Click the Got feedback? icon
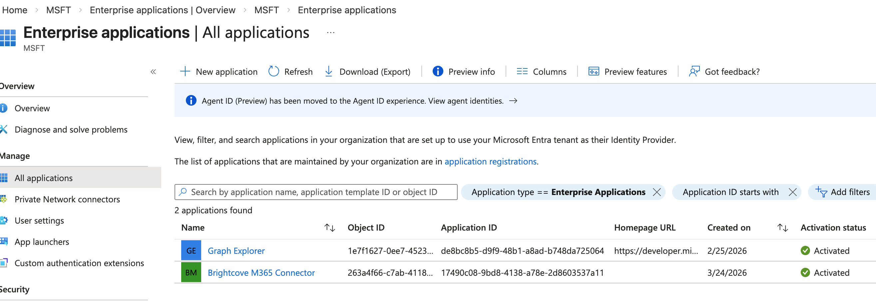Screen dimensions: 876x301 coord(694,72)
